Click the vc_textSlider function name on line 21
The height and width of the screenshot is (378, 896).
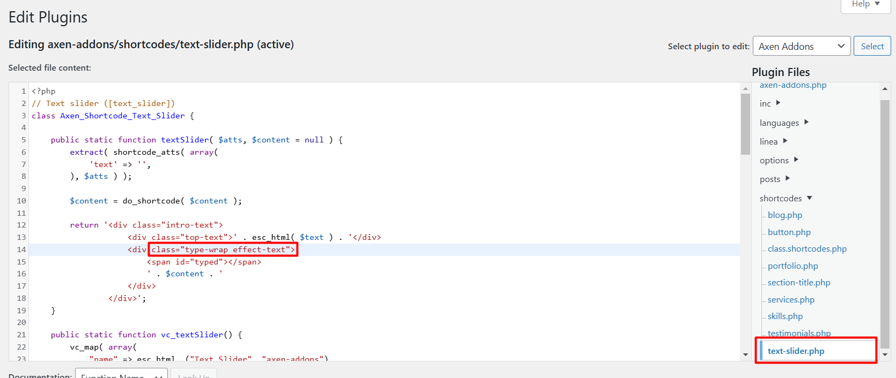(x=192, y=335)
